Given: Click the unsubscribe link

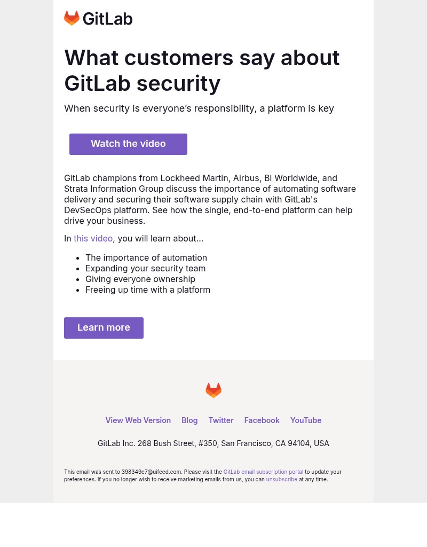Looking at the screenshot, I should (281, 479).
